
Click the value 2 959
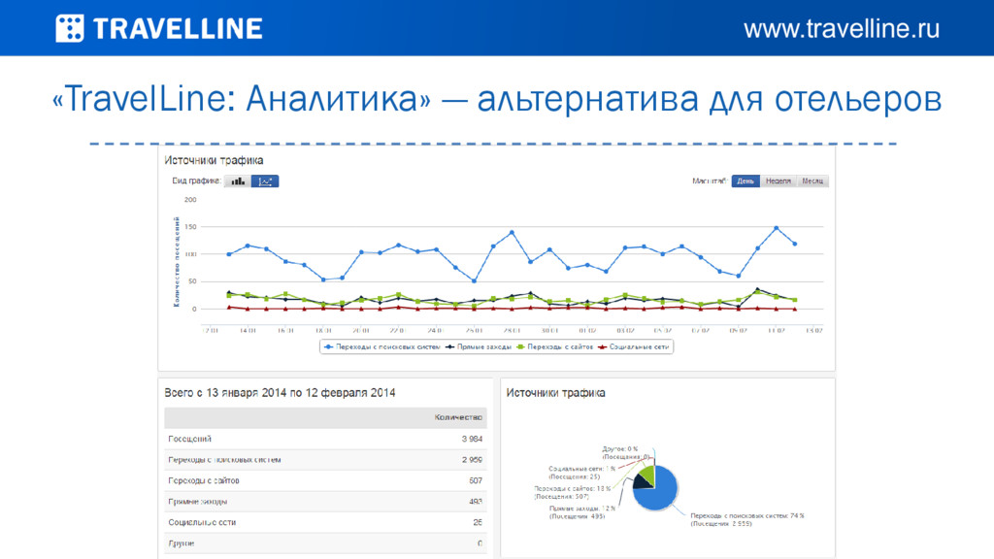coord(472,459)
